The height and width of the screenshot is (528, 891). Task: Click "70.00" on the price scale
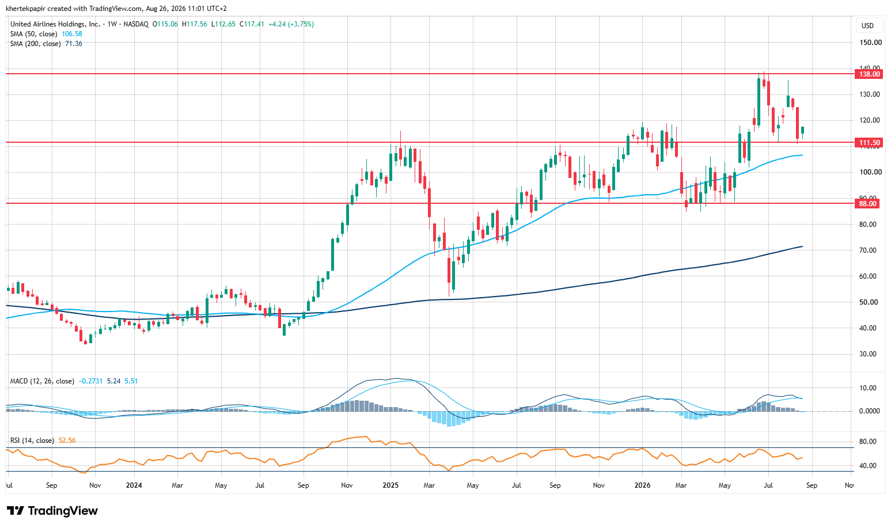tap(868, 250)
